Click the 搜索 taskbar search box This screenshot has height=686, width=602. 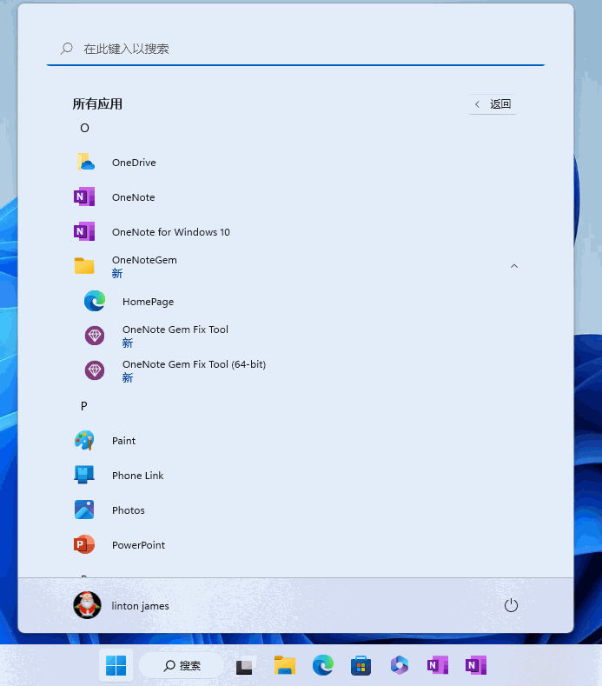click(x=182, y=665)
